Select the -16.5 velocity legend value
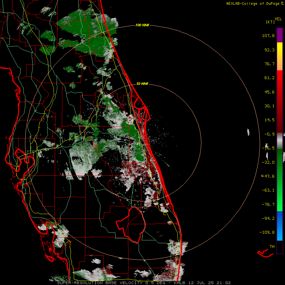The width and height of the screenshot is (285, 285). point(268,148)
